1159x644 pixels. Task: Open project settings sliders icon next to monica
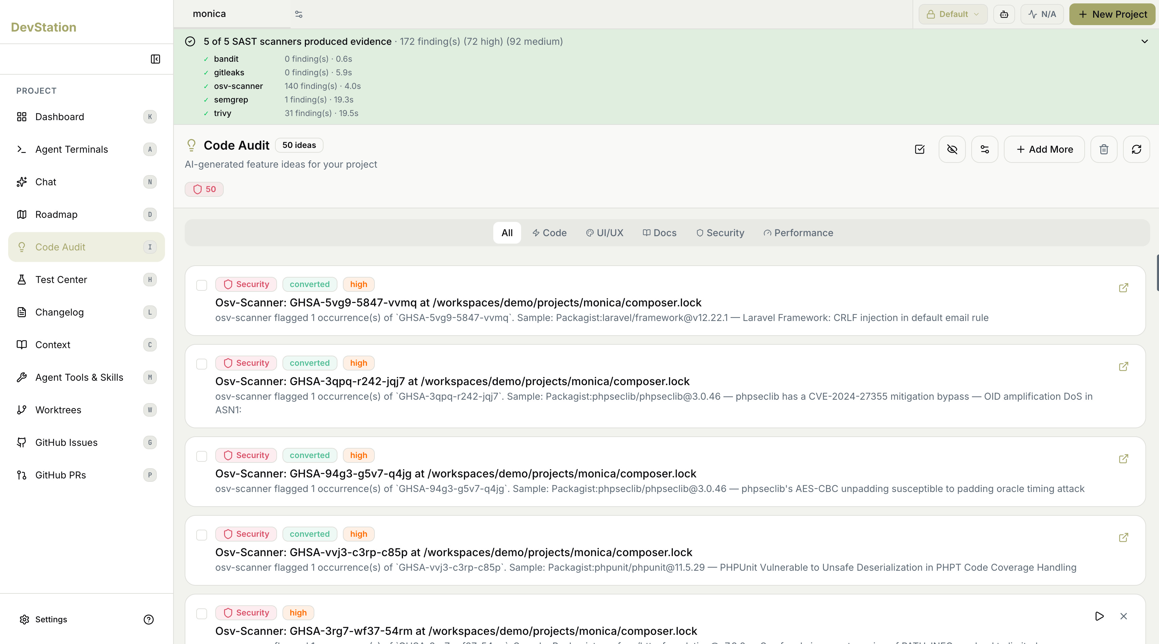tap(299, 14)
